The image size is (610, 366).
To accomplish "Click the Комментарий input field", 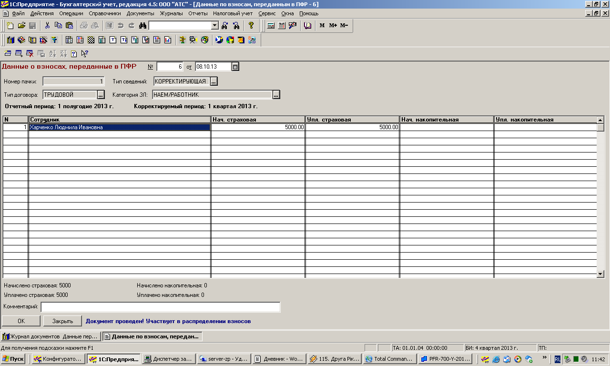I will tap(161, 307).
